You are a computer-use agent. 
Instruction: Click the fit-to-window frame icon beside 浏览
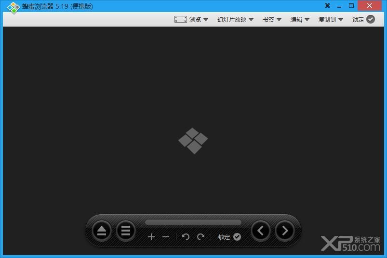click(x=180, y=19)
